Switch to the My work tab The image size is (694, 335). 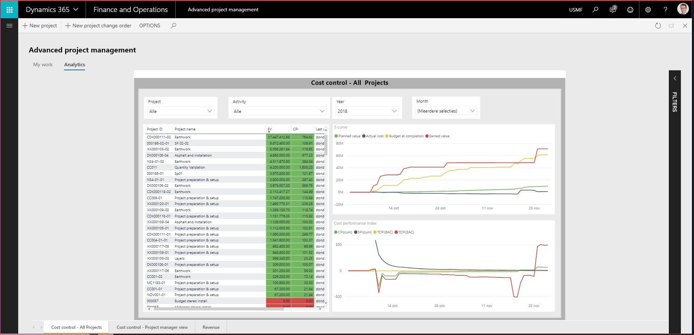tap(43, 64)
